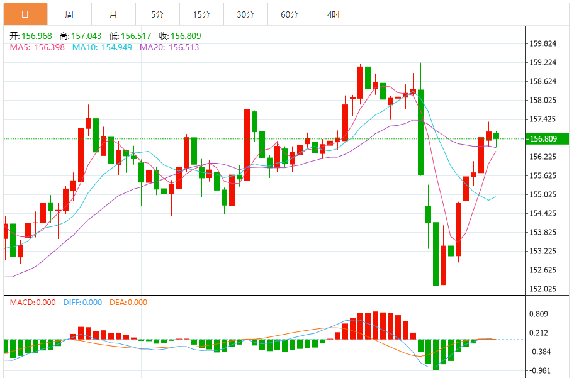This screenshot has width=574, height=378.
Task: Click the DEA: 0.000 legend label
Action: point(128,303)
